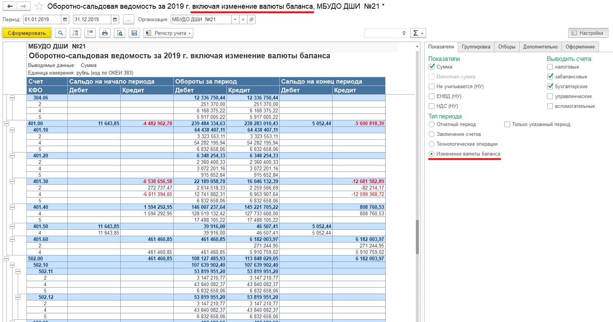Click the expand all groups icon

pyautogui.click(x=75, y=33)
